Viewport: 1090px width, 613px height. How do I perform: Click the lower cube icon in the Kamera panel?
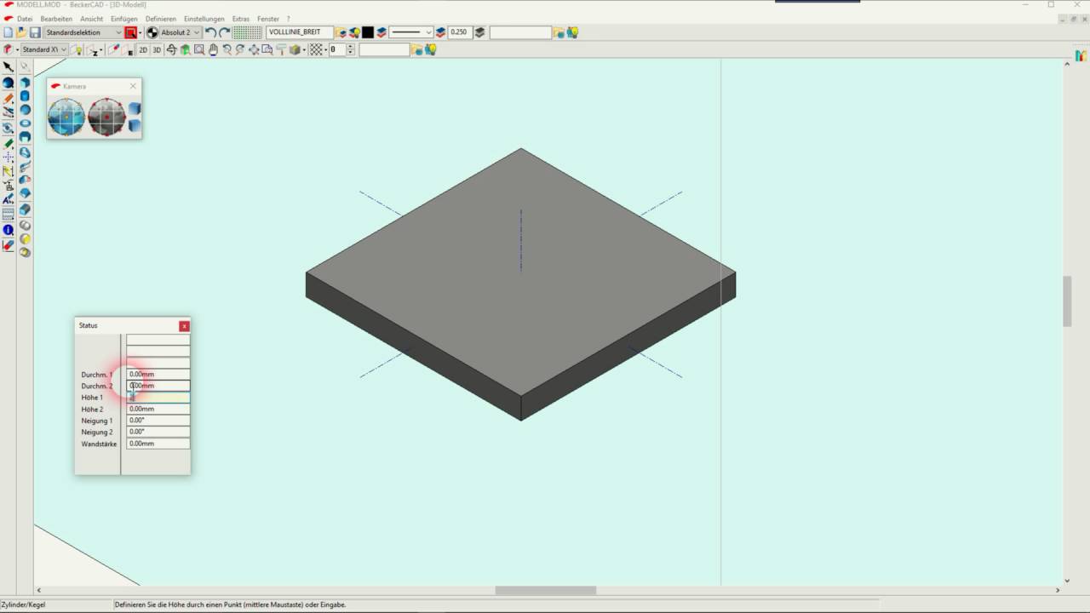click(x=135, y=125)
